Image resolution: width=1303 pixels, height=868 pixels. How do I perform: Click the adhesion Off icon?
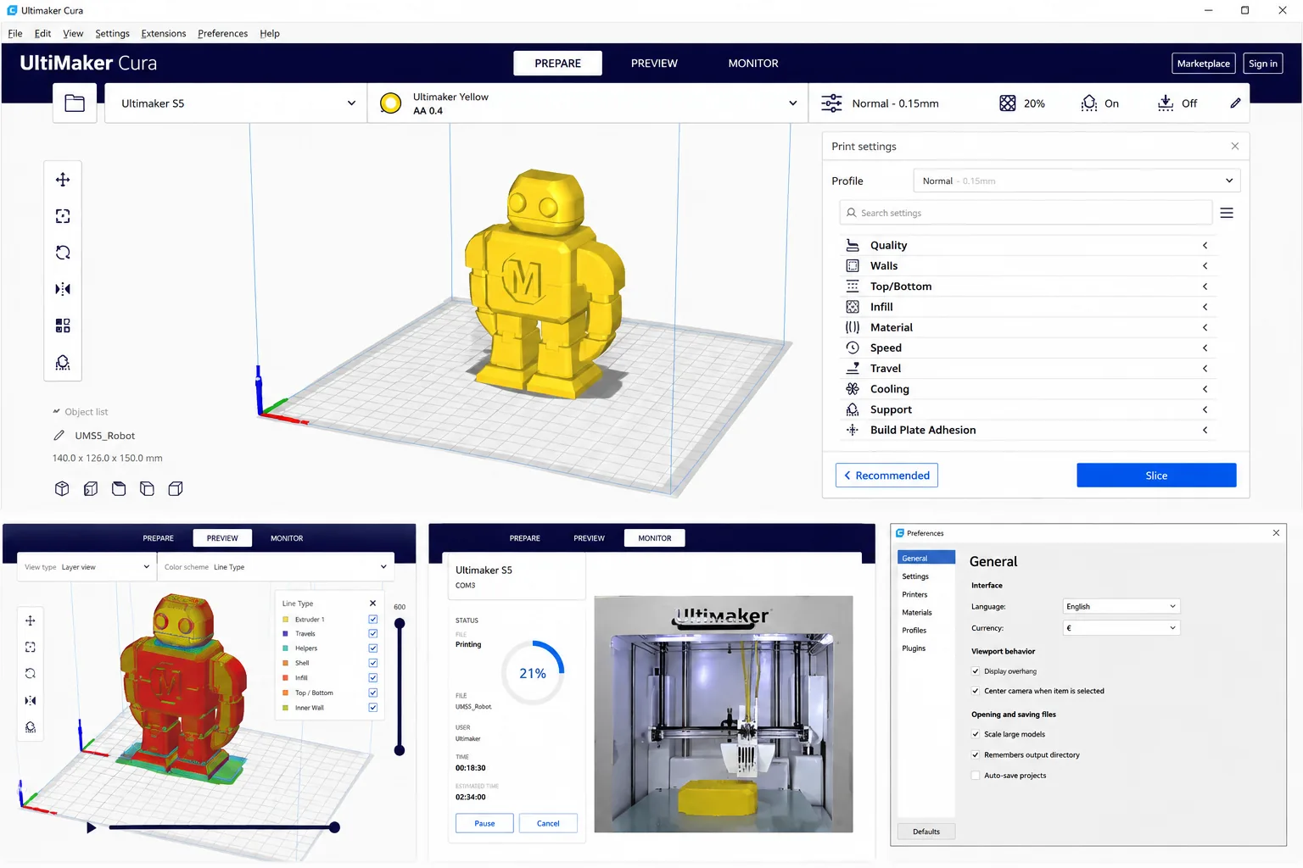point(1166,103)
